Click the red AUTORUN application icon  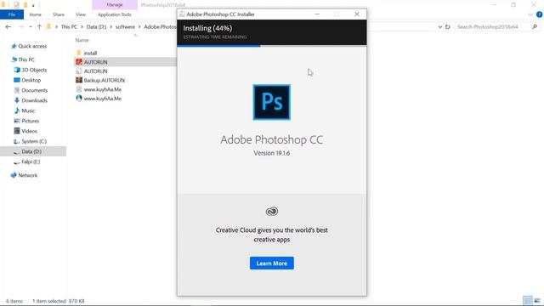pyautogui.click(x=79, y=62)
